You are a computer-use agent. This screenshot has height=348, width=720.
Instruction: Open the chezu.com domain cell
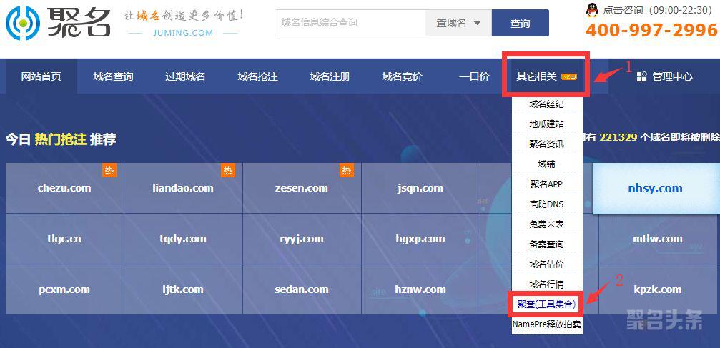[65, 188]
